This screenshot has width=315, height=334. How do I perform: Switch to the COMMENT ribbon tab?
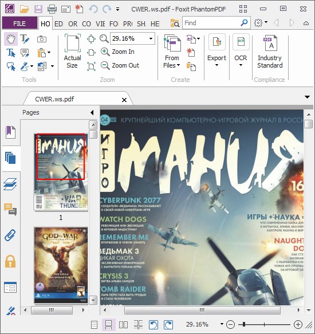pyautogui.click(x=86, y=23)
